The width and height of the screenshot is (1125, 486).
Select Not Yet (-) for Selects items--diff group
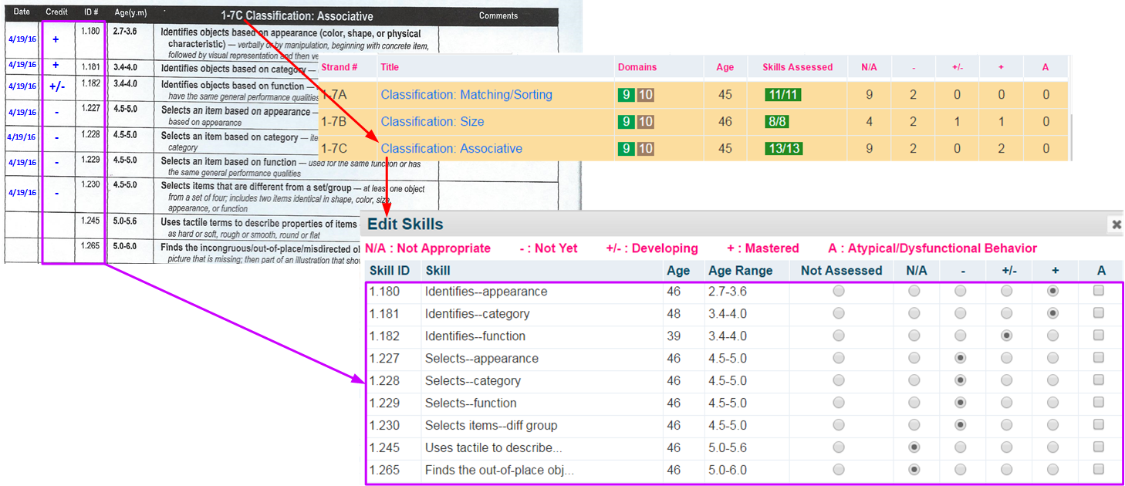click(x=961, y=425)
